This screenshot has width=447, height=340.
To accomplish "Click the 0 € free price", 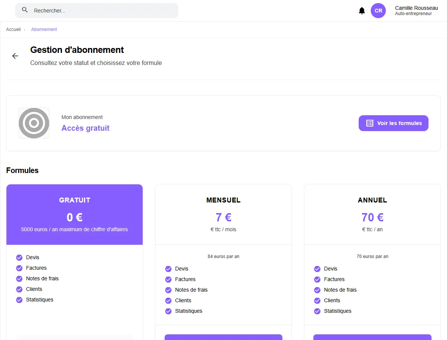I will point(74,217).
